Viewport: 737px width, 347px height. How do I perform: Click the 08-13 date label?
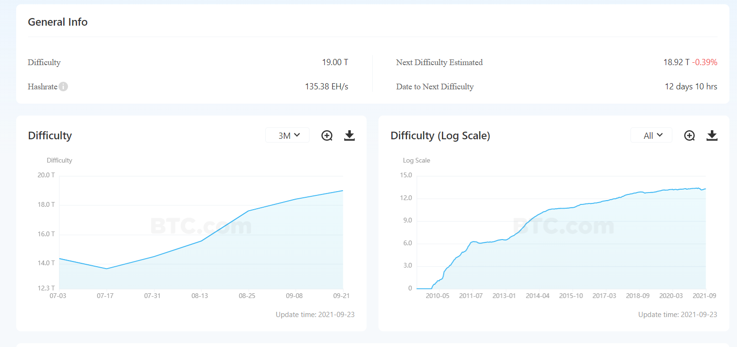(x=200, y=296)
